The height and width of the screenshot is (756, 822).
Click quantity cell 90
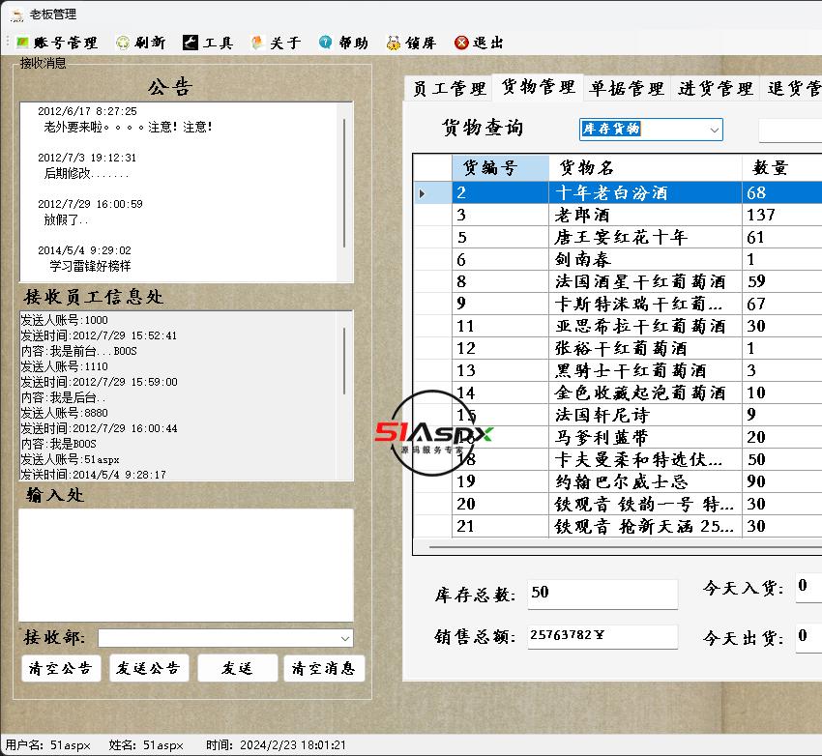click(781, 481)
